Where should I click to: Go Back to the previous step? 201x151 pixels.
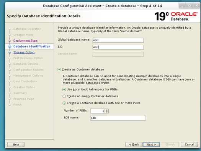pos(134,144)
